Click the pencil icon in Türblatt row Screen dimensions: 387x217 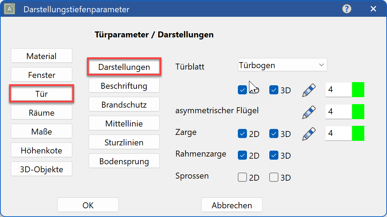point(309,90)
